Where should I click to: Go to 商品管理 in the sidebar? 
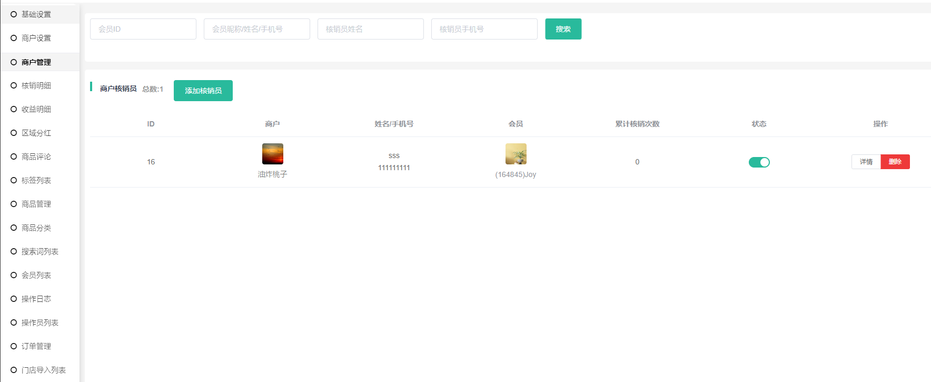[36, 204]
